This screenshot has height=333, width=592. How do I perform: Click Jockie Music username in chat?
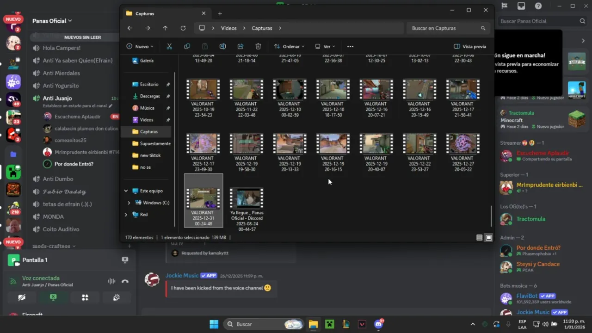click(x=182, y=275)
